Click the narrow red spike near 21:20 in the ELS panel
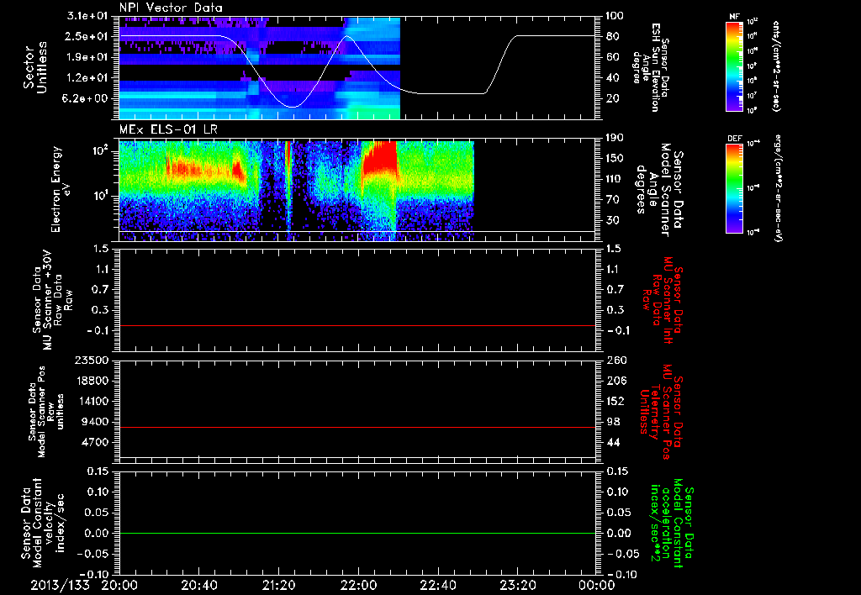This screenshot has height=595, width=861. (x=288, y=165)
